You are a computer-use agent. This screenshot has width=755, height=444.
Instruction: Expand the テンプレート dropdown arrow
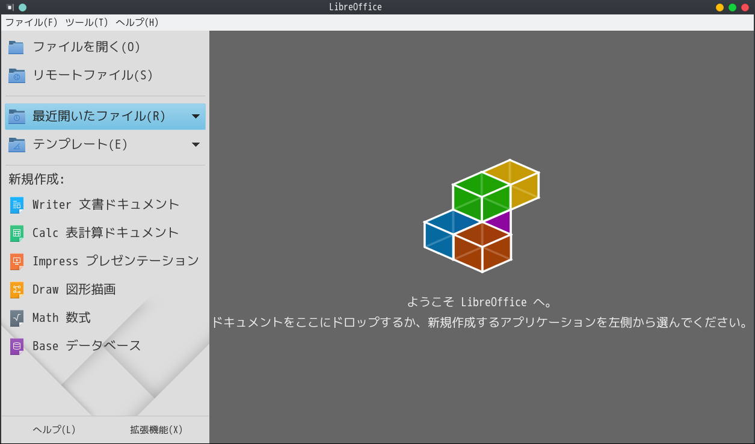point(196,144)
